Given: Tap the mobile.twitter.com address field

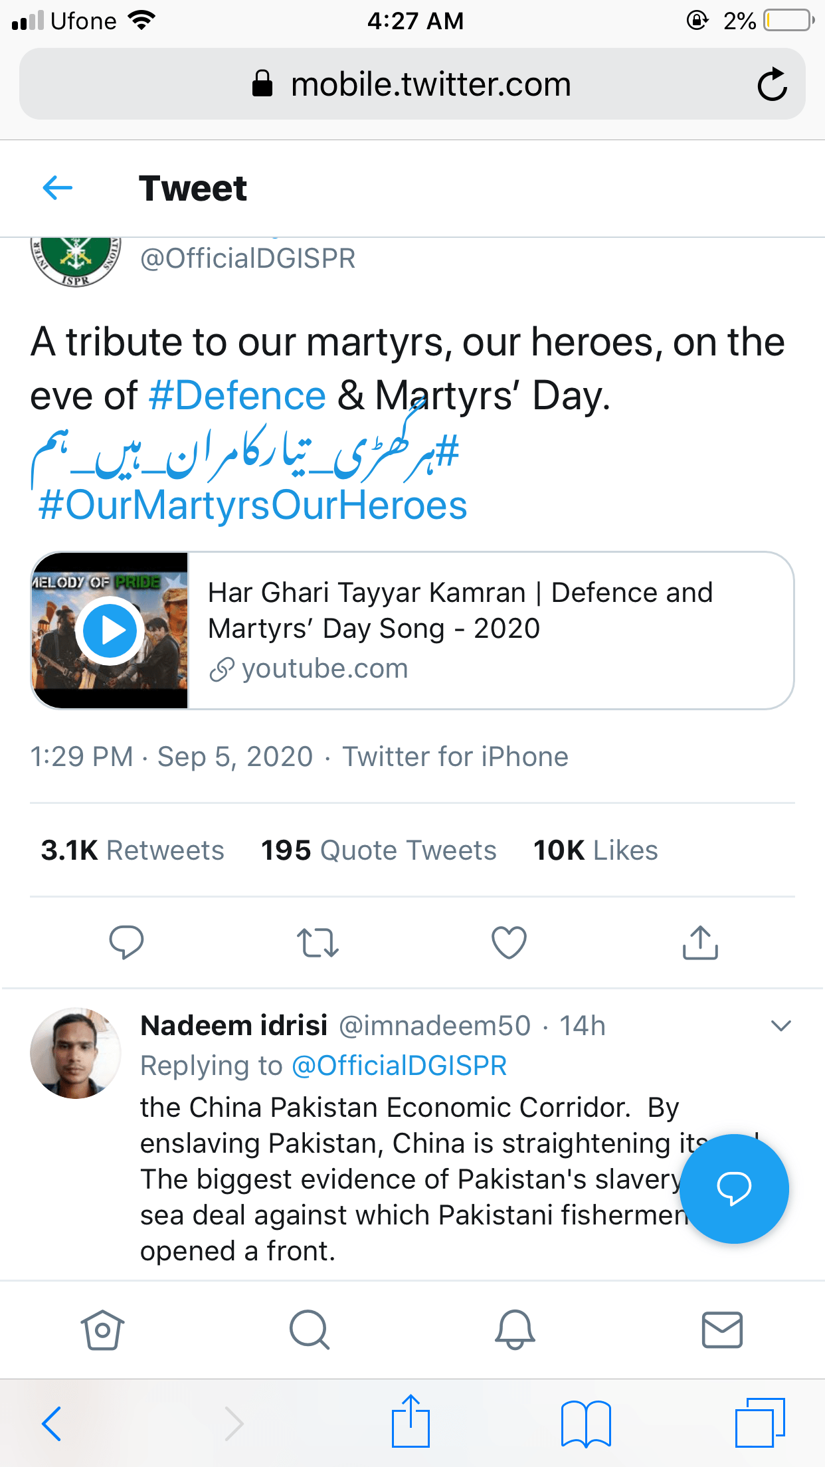Looking at the screenshot, I should coord(412,84).
